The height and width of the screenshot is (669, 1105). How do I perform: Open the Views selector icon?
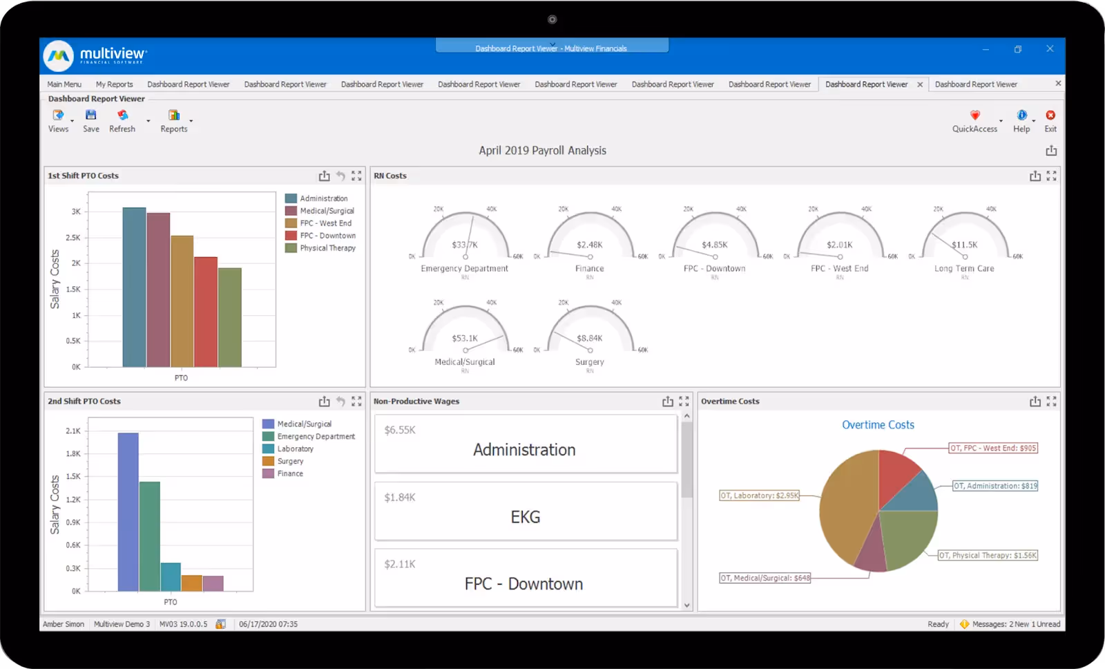(x=59, y=115)
